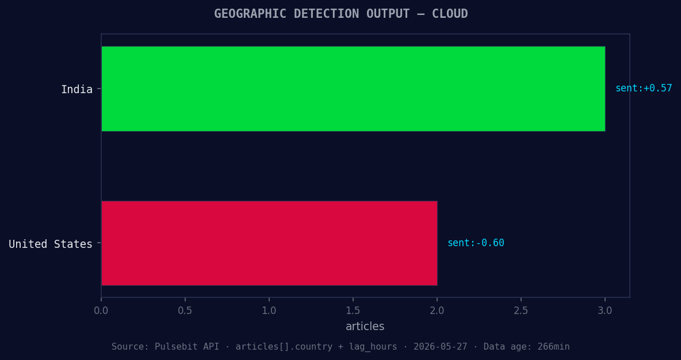Click the 2.0 tick label

(x=437, y=311)
